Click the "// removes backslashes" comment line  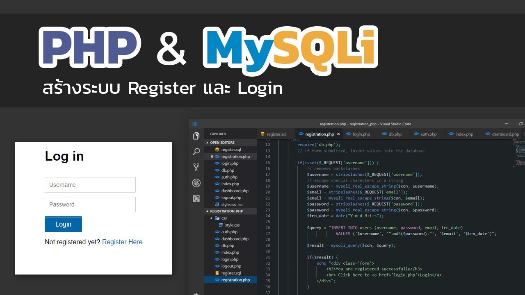click(333, 168)
